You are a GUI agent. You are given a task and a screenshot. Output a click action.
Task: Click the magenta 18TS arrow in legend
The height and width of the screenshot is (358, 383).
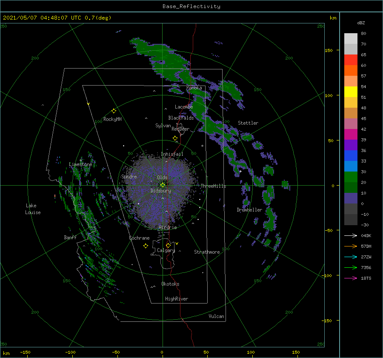click(351, 278)
